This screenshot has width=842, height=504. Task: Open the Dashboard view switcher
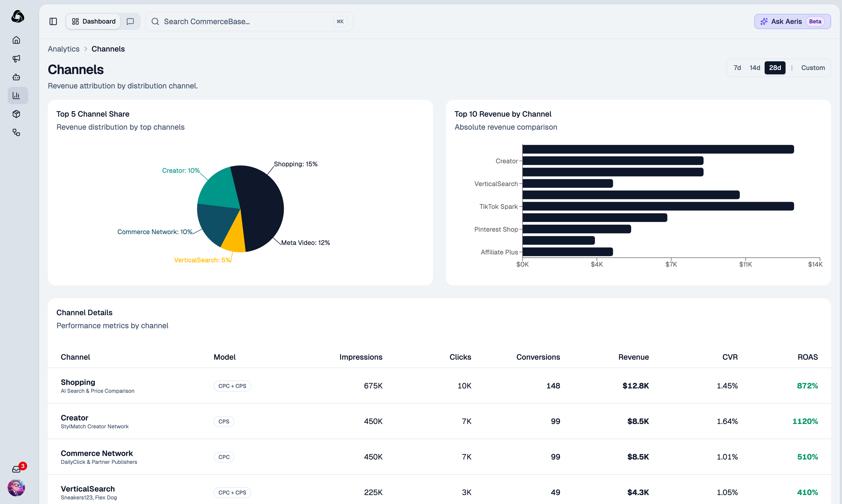coord(93,21)
